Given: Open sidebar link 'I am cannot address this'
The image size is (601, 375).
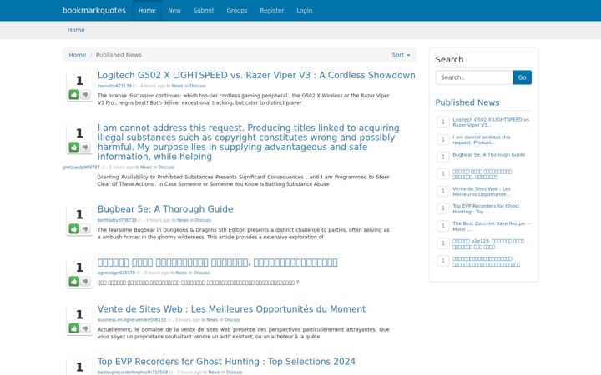Looking at the screenshot, I should coord(482,140).
